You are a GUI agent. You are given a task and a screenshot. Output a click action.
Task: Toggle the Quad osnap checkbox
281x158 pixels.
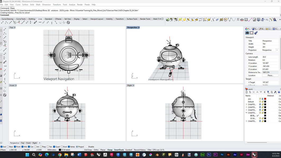pos(54,147)
